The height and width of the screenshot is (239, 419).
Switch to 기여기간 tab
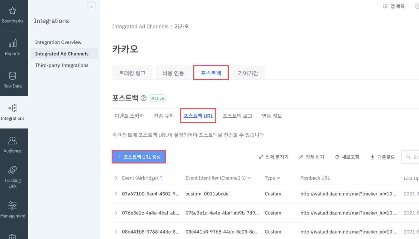coord(248,73)
